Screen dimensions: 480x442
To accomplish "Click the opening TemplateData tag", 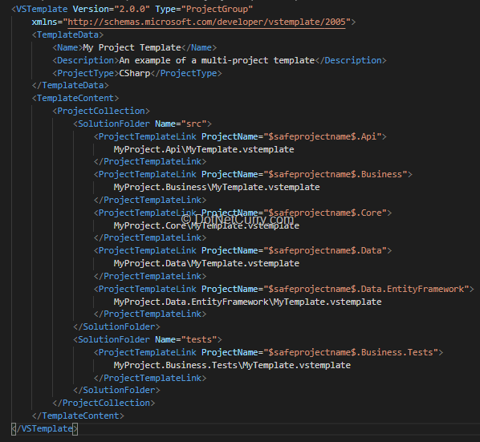I will click(67, 34).
